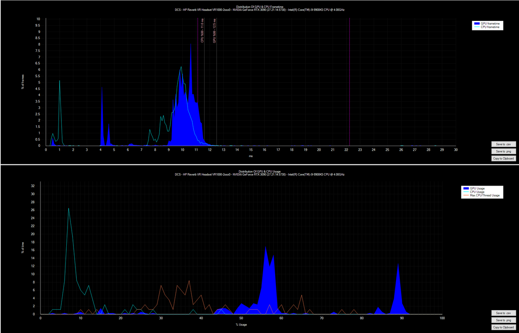Screen dimensions: 519x333
Task: Click the '% Usage' x-axis label
Action: point(241,325)
